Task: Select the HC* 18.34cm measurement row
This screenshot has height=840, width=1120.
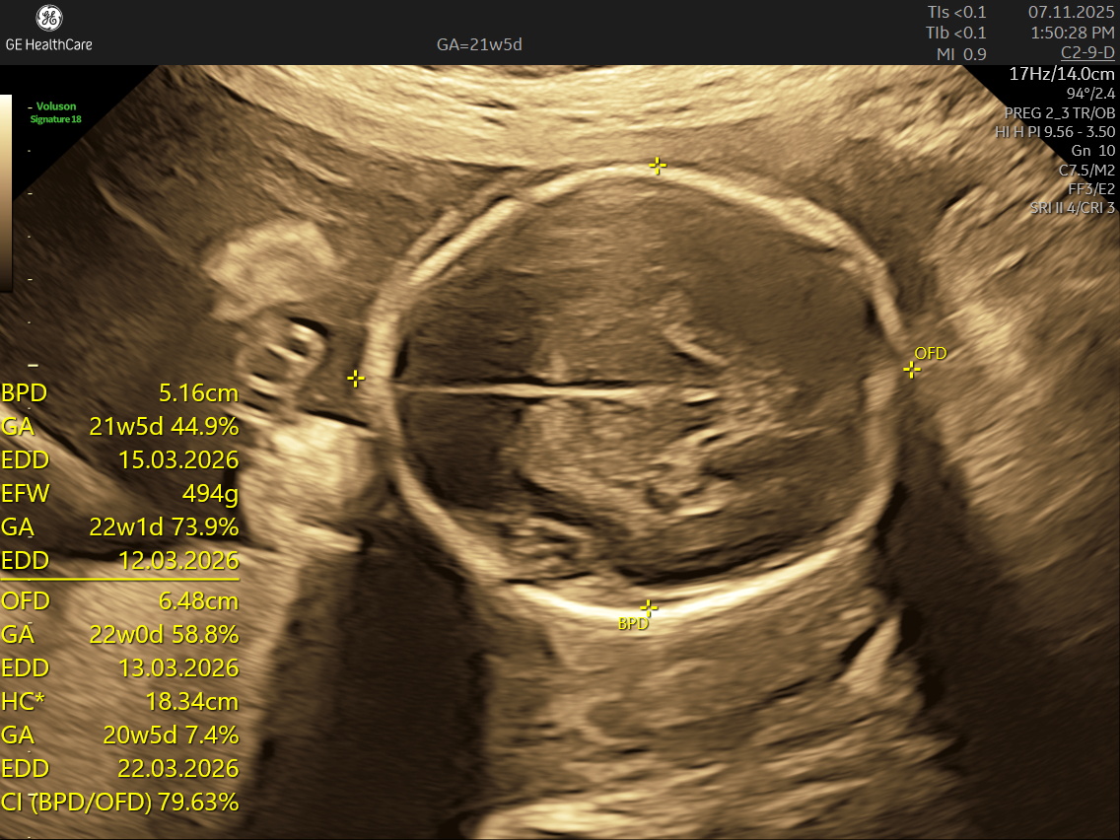Action: (x=120, y=702)
